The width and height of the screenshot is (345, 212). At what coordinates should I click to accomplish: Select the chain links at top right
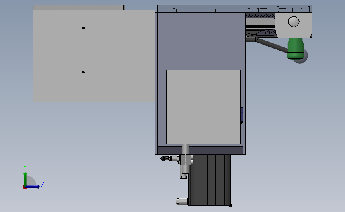[260, 16]
